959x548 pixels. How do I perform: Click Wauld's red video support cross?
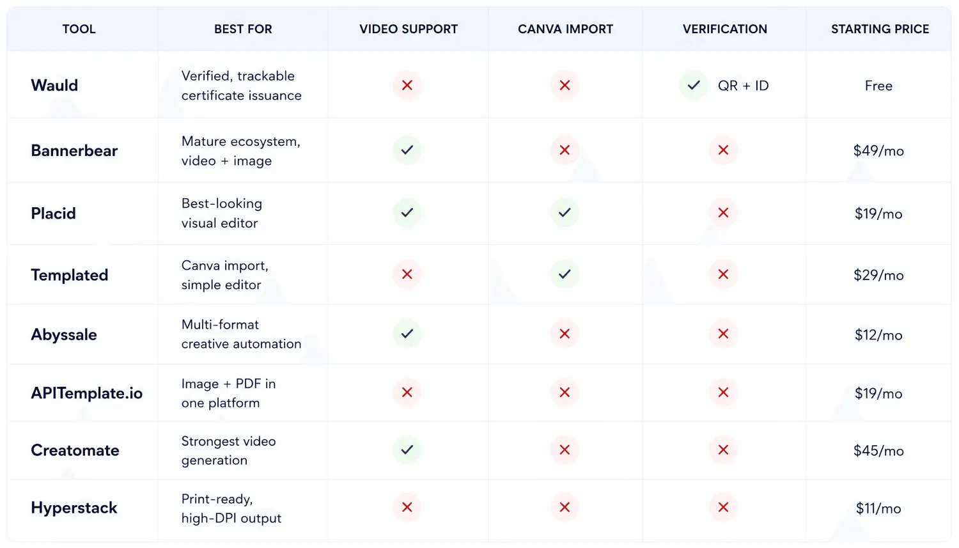coord(407,85)
